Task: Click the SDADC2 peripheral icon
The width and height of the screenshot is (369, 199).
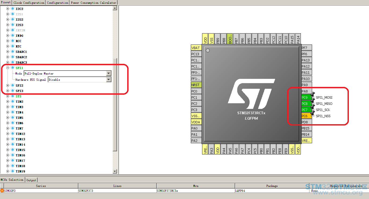Action: point(12,57)
